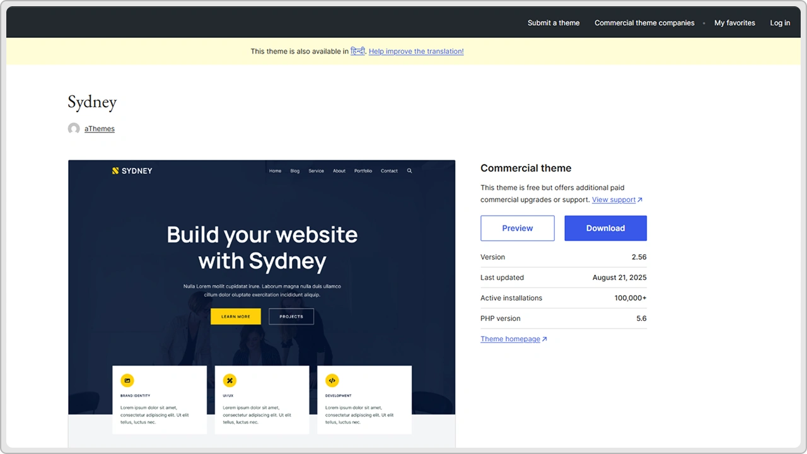Viewport: 807px width, 454px height.
Task: Click Home in the preview navigation
Action: pos(276,171)
